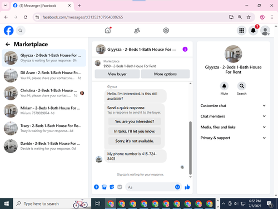The width and height of the screenshot is (278, 209).
Task: Go to the Home feed icon
Action: [x=108, y=30]
